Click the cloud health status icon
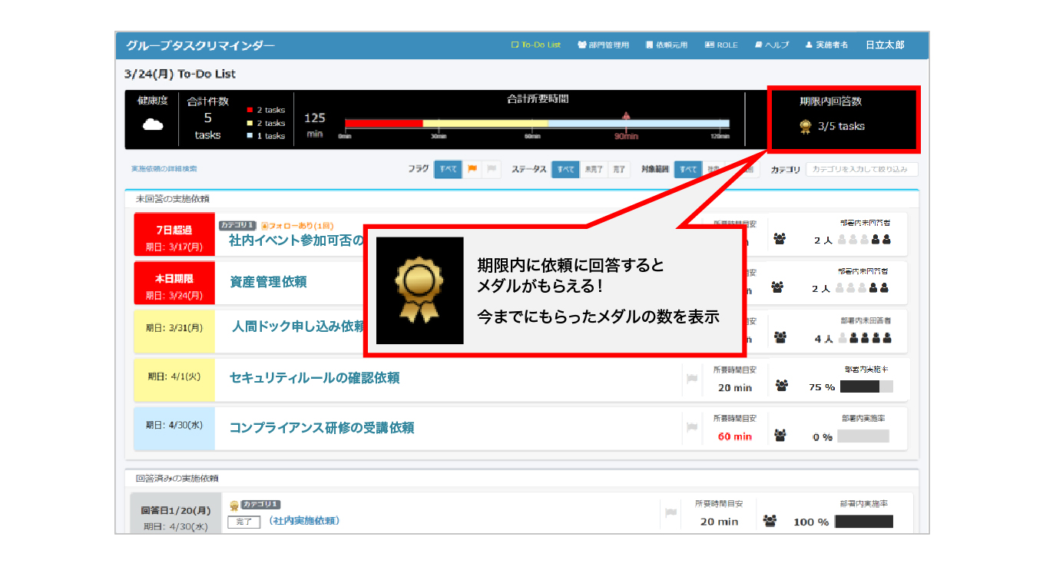This screenshot has height=567, width=1043. 153,124
